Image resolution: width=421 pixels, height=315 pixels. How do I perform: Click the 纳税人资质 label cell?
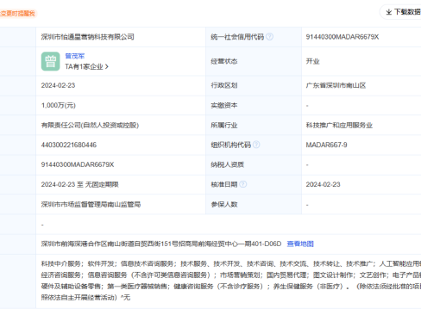point(254,164)
